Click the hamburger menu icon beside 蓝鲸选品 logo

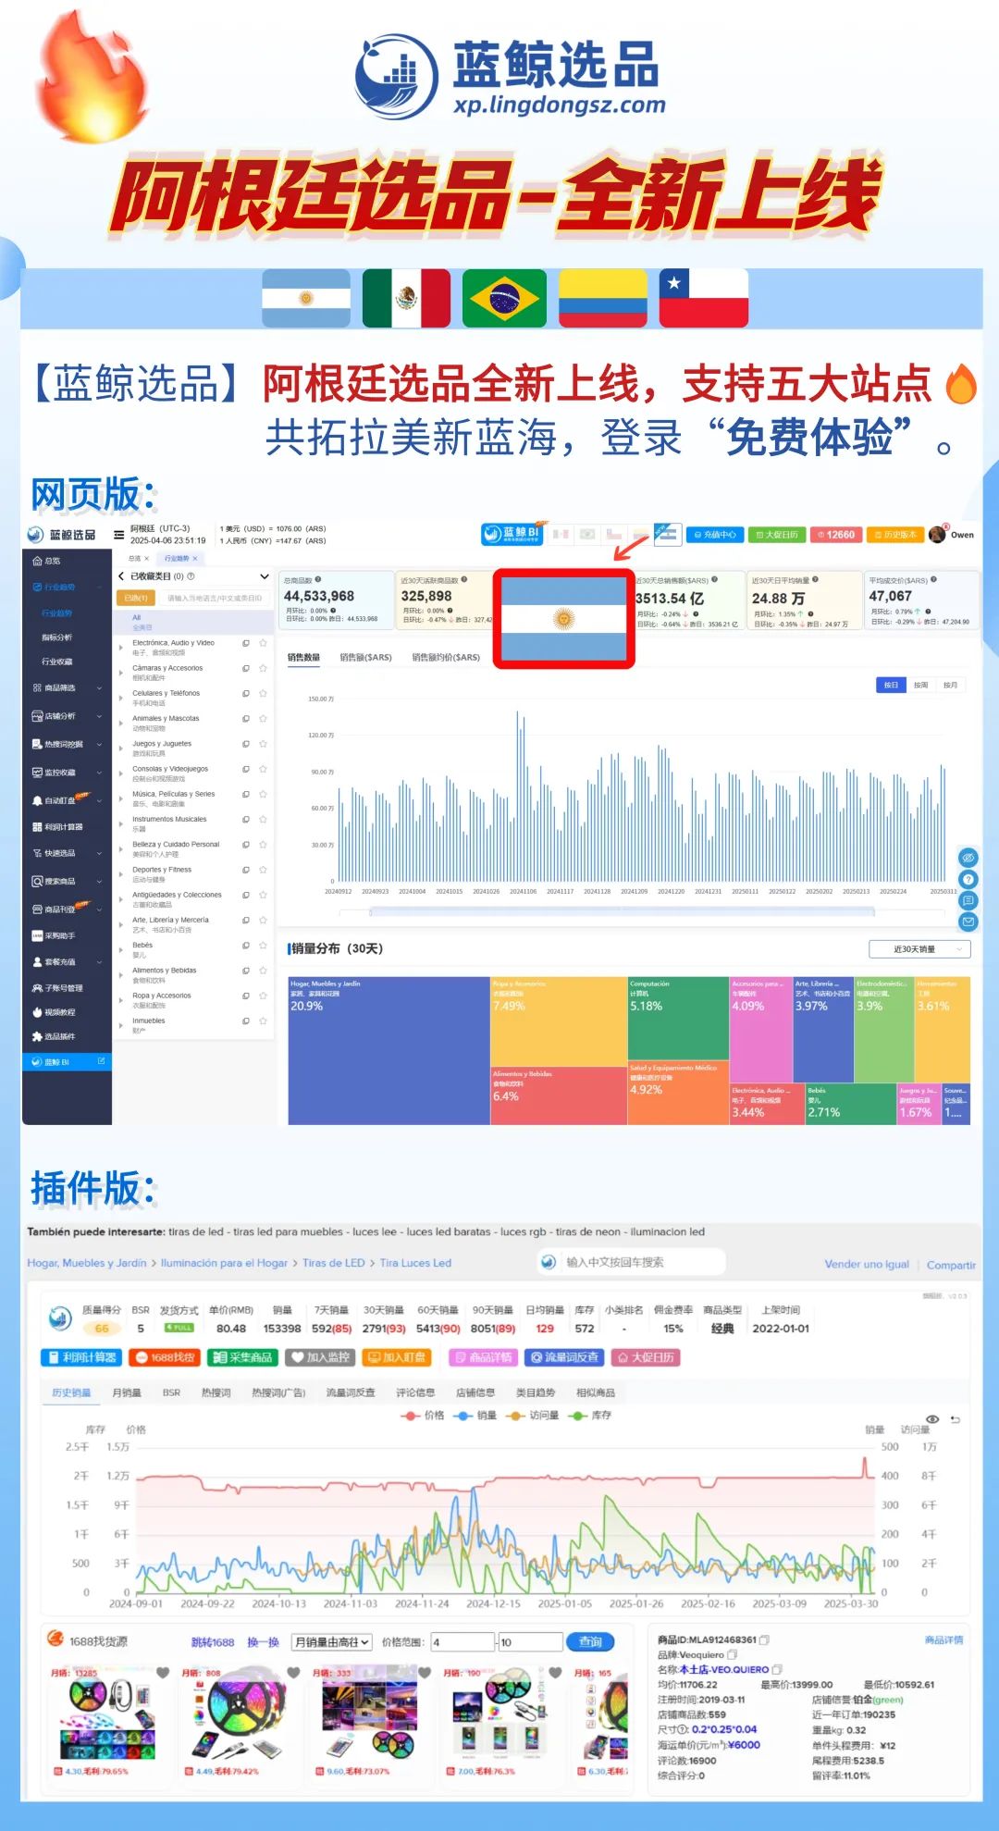pyautogui.click(x=118, y=535)
